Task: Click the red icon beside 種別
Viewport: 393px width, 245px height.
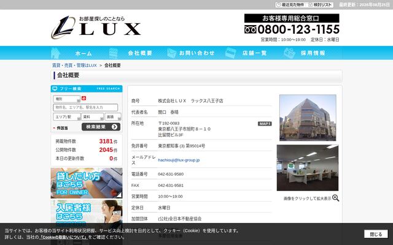Action: pos(84,98)
